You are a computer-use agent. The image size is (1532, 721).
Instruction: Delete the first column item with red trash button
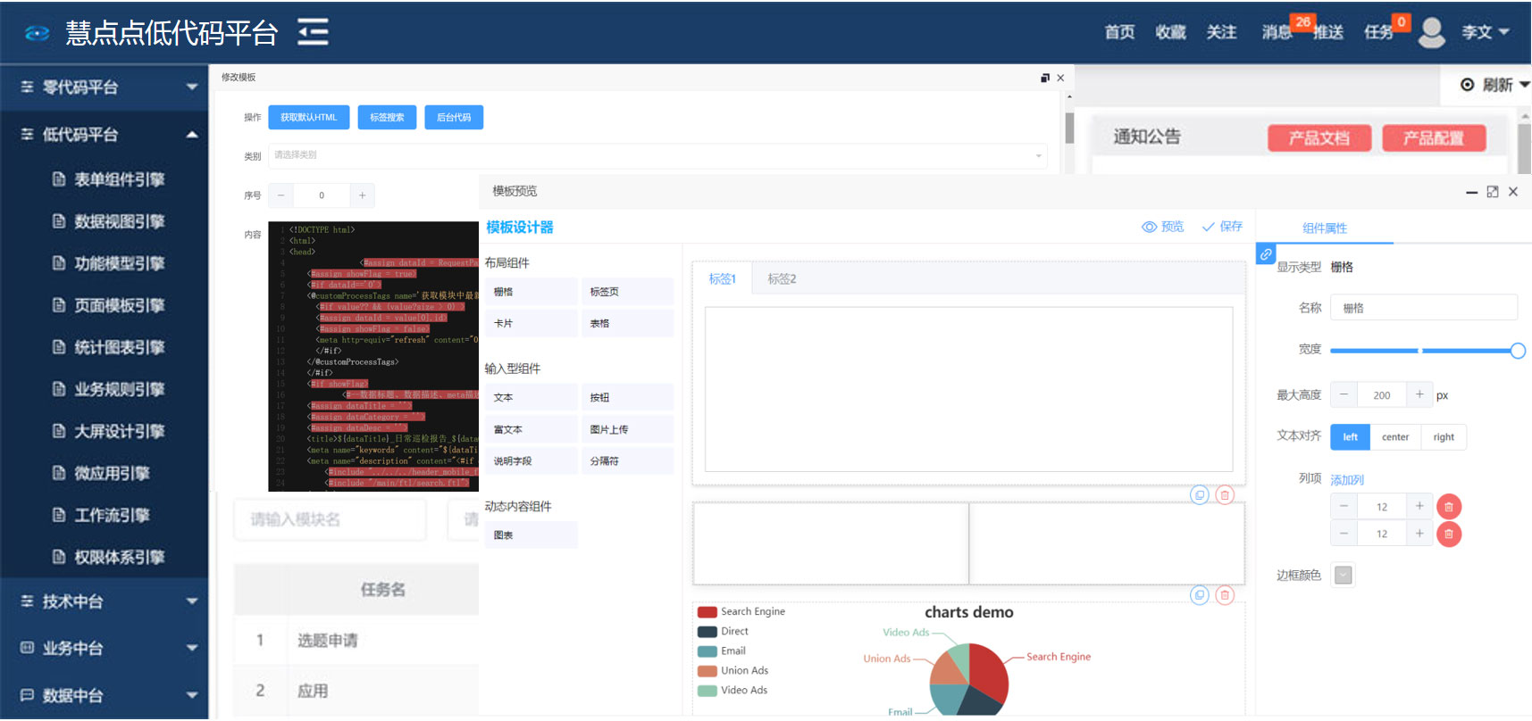[1449, 507]
